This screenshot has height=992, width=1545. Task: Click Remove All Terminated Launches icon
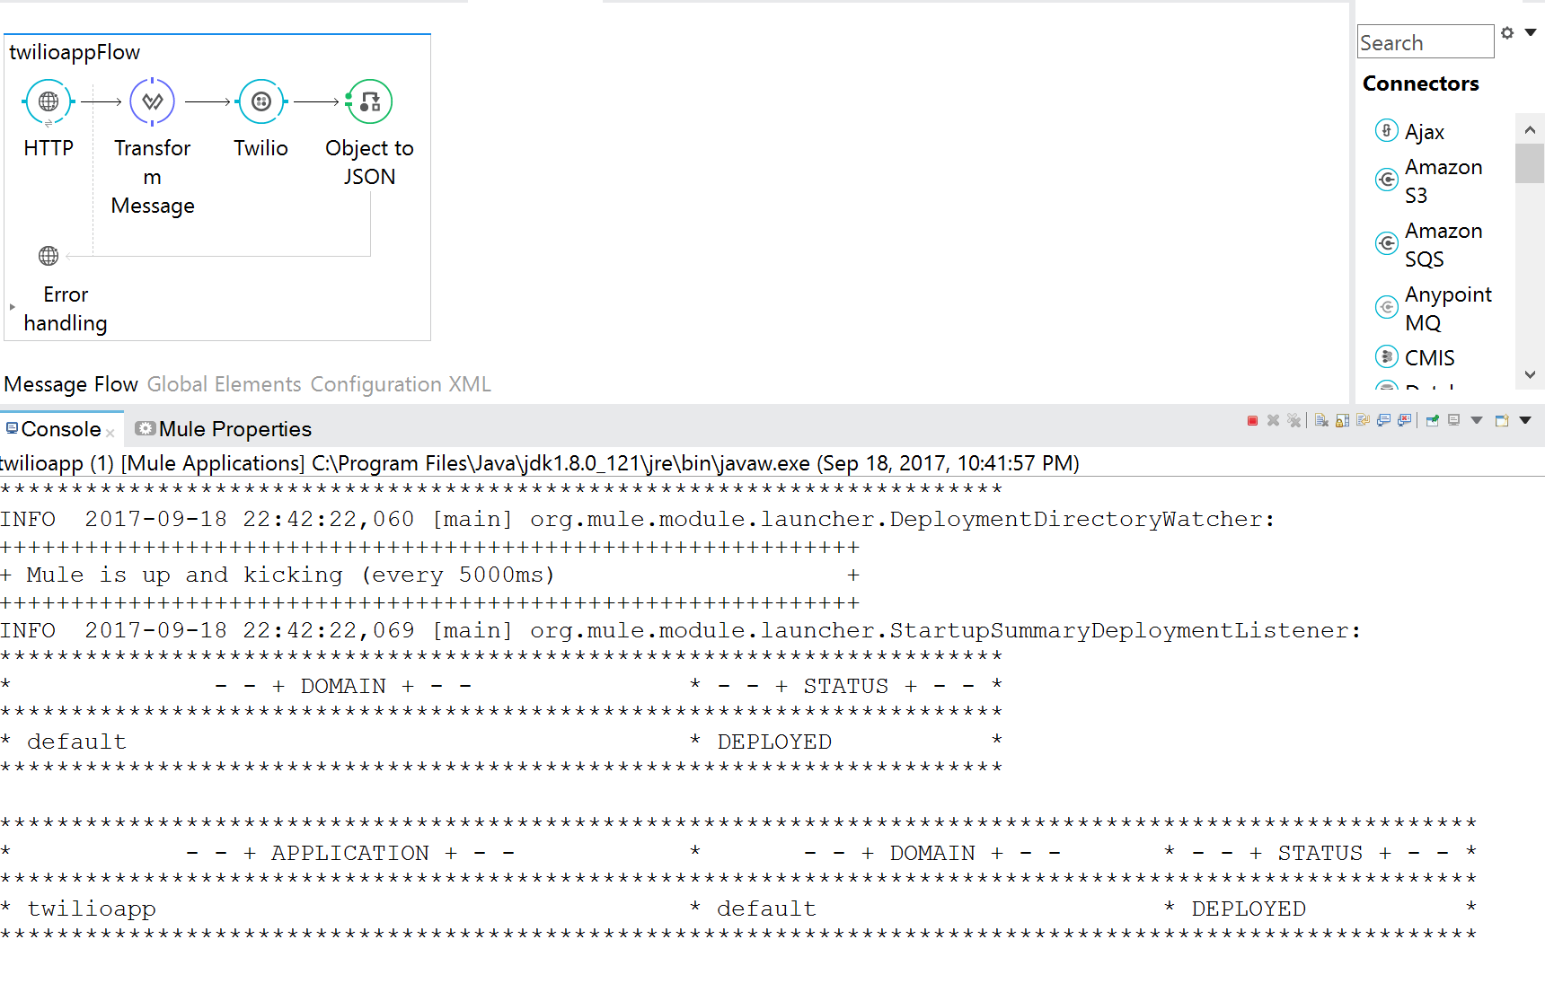(x=1293, y=420)
